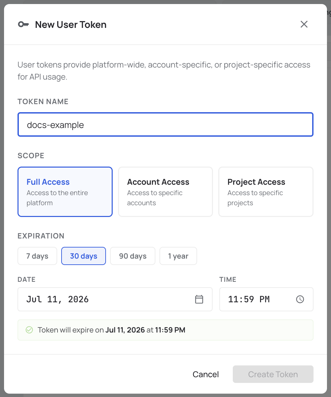Click the TIME label
Viewport: 331px width, 397px height.
(x=228, y=279)
